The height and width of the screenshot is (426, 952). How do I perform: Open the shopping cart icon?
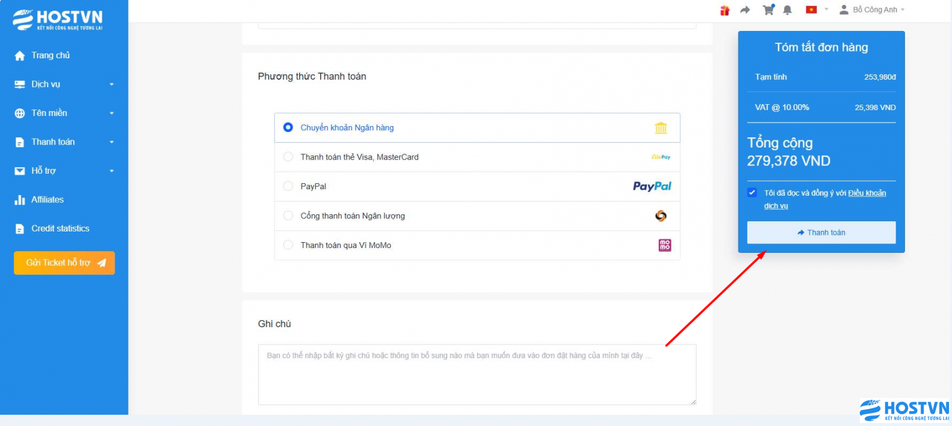(x=768, y=10)
